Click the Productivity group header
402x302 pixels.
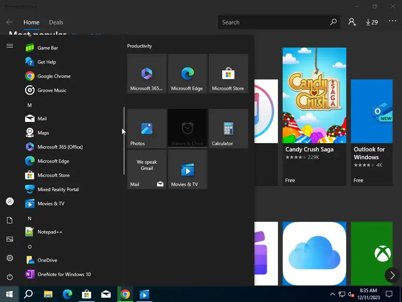tap(139, 46)
